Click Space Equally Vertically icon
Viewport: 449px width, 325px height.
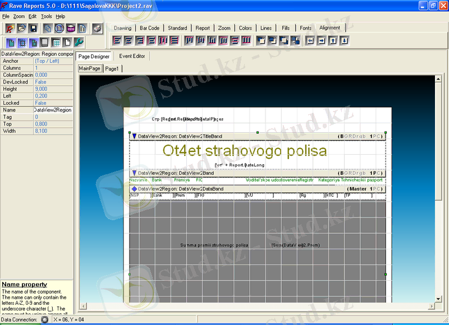point(235,40)
